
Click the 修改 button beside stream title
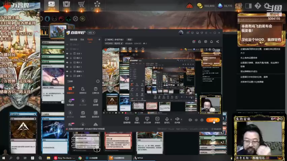pyautogui.click(x=130, y=40)
